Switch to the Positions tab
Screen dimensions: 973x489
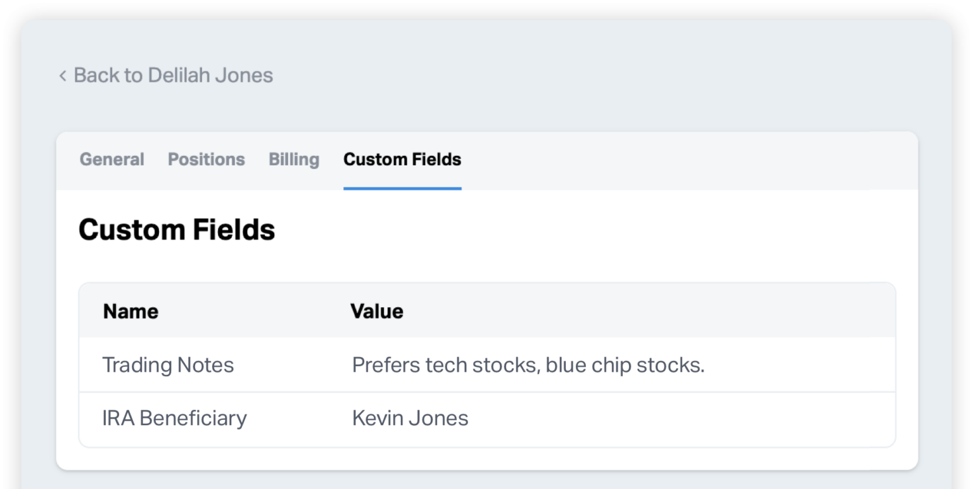[206, 160]
